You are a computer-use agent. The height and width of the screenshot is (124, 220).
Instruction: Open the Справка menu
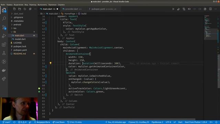point(61,4)
